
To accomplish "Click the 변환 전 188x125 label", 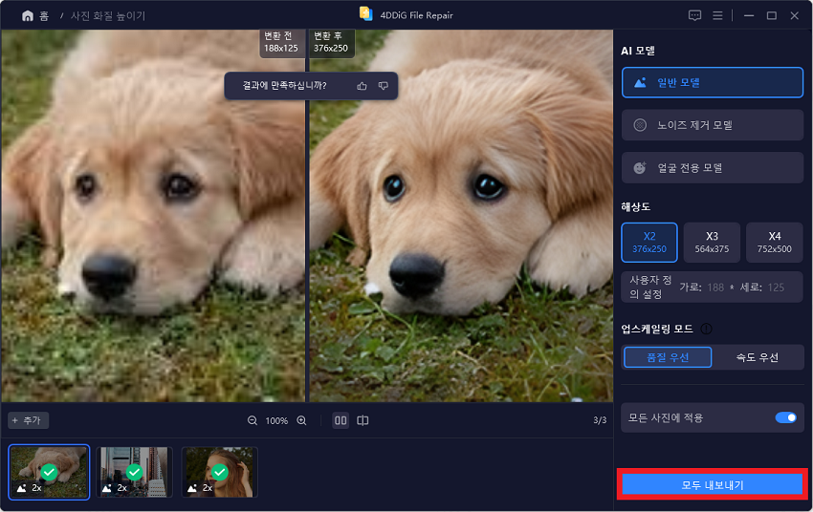I will pyautogui.click(x=281, y=42).
